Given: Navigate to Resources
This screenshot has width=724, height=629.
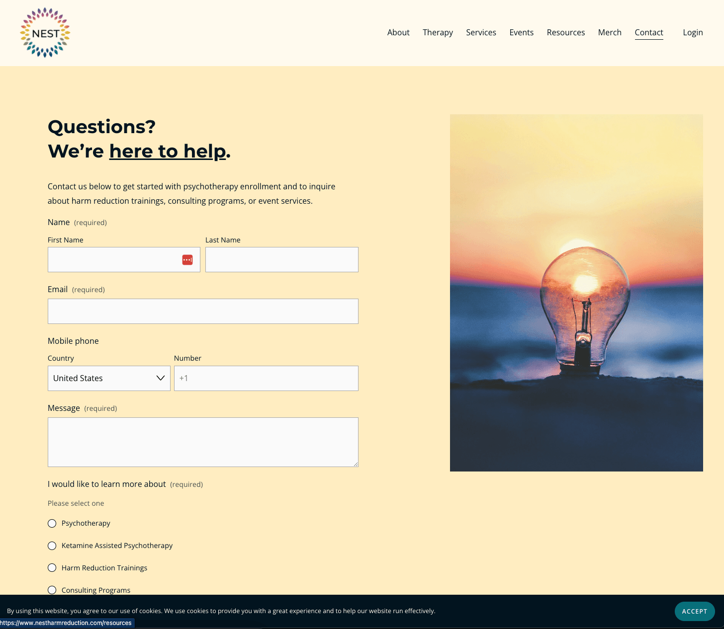Looking at the screenshot, I should tap(566, 32).
